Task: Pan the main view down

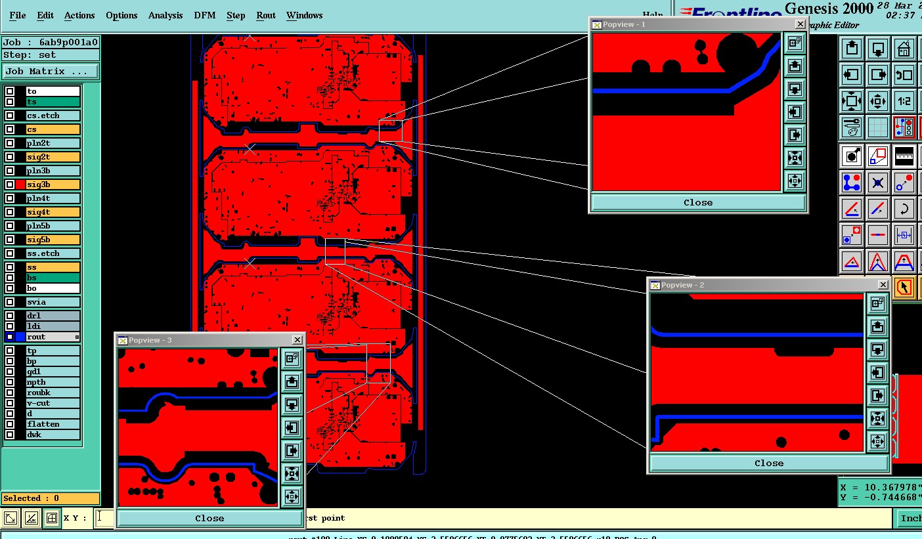Action: coord(878,49)
